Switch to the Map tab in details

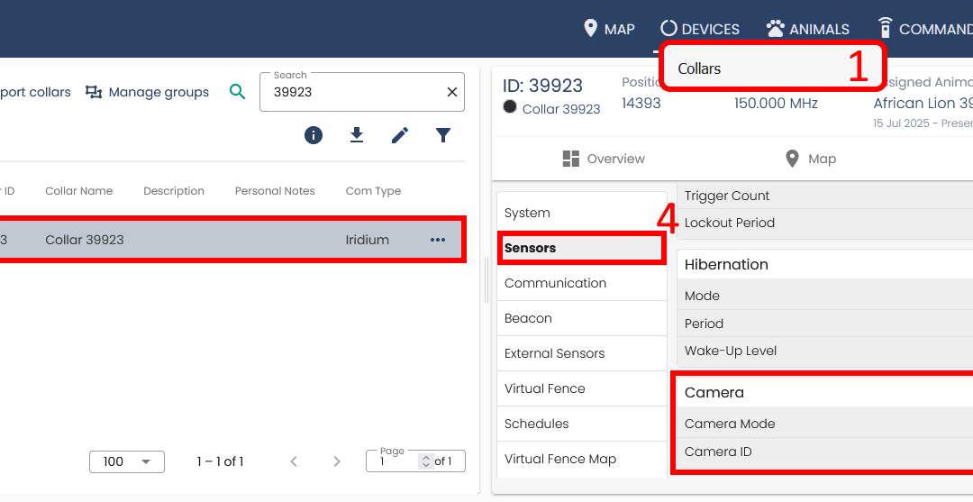point(810,159)
